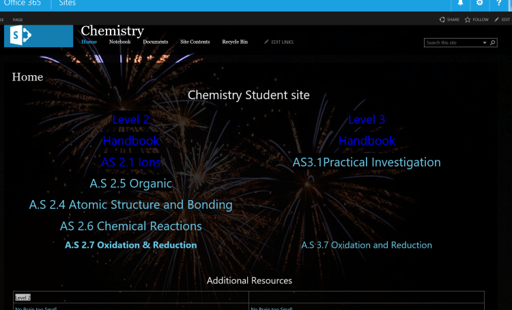
Task: Open A.S 3.7 Oxidation and Reduction
Action: tap(367, 245)
